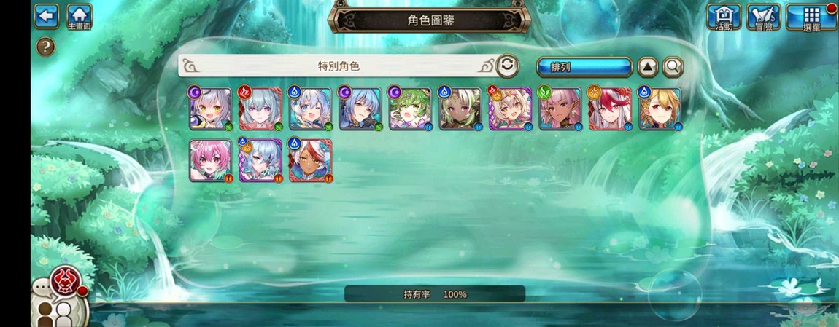
Task: Return to main screen via 主畫面 icon
Action: (80, 17)
